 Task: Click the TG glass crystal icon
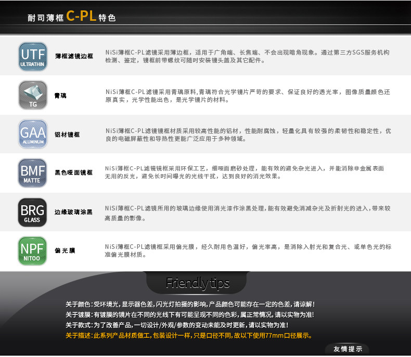click(x=33, y=95)
